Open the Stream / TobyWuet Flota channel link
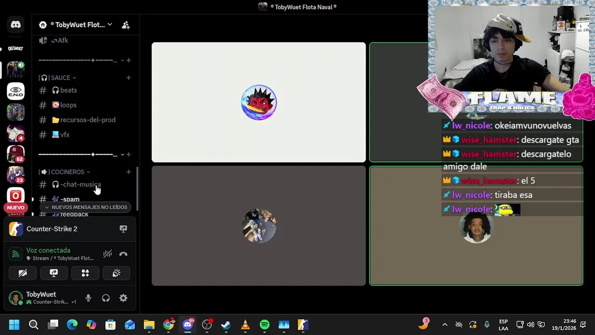Image resolution: width=595 pixels, height=335 pixels. [60, 258]
